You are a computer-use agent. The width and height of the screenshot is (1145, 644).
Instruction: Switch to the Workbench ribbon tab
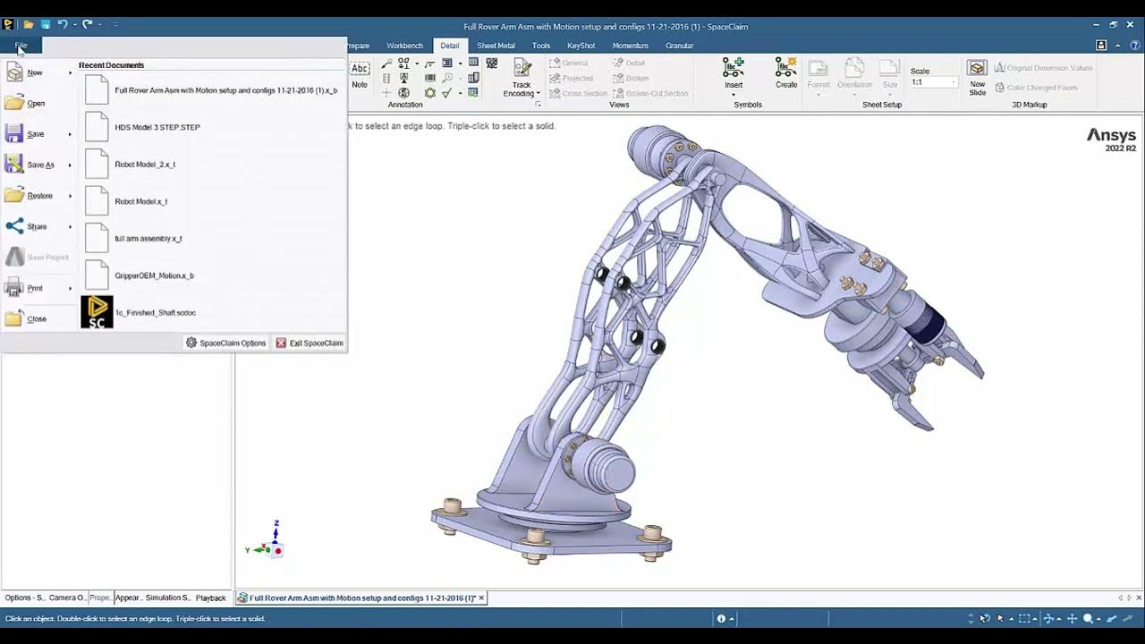404,46
